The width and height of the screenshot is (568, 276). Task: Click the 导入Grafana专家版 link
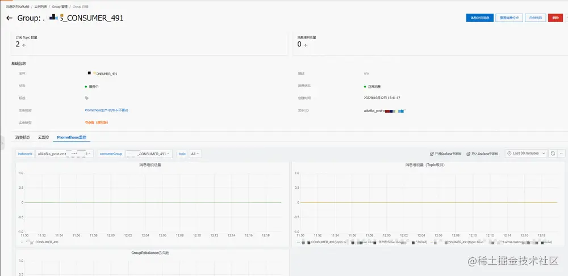pyautogui.click(x=485, y=154)
